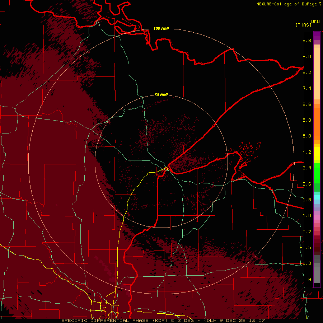Viewport: 323px width, 323px height.
Task: Click the cyan segment of the color scale
Action: pyautogui.click(x=317, y=197)
